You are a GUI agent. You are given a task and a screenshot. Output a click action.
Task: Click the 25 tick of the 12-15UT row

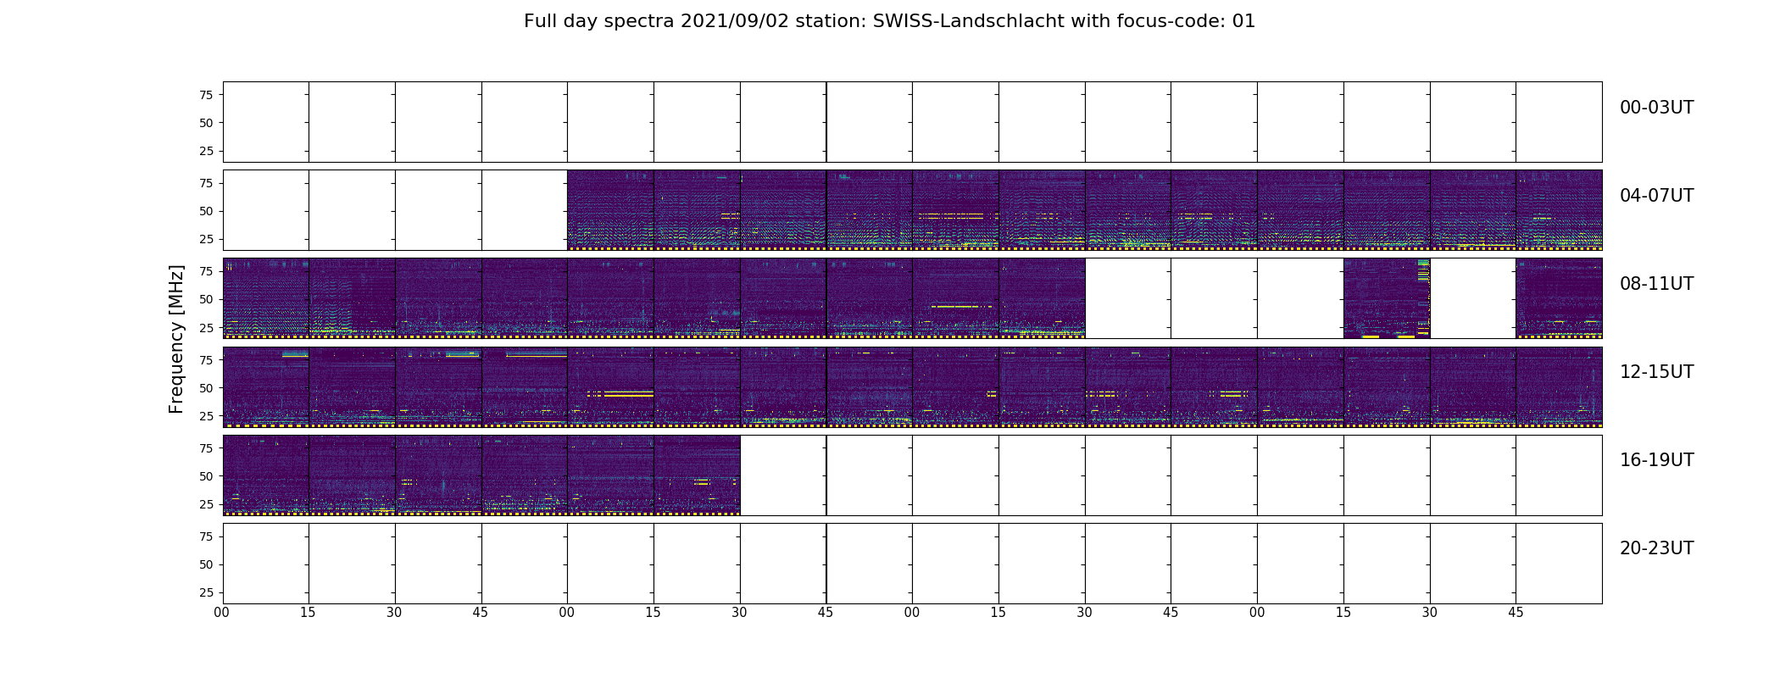206,415
